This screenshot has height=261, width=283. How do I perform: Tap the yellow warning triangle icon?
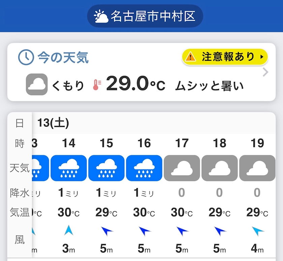click(x=190, y=57)
